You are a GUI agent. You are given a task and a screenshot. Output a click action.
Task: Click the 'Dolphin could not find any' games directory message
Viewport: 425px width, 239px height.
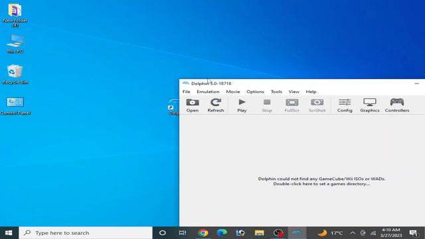tap(321, 181)
